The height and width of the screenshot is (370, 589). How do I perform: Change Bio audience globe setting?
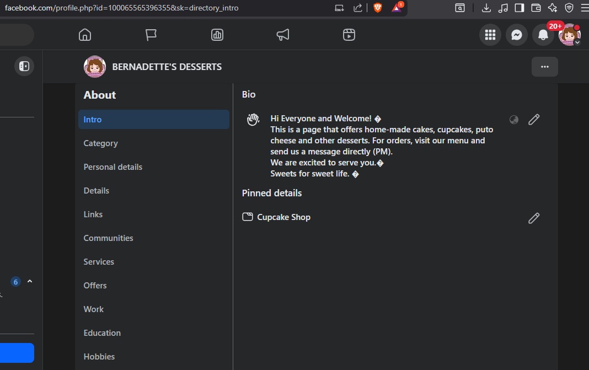[x=514, y=120]
